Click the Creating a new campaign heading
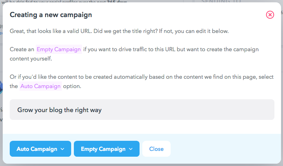The width and height of the screenshot is (283, 166). [x=51, y=15]
